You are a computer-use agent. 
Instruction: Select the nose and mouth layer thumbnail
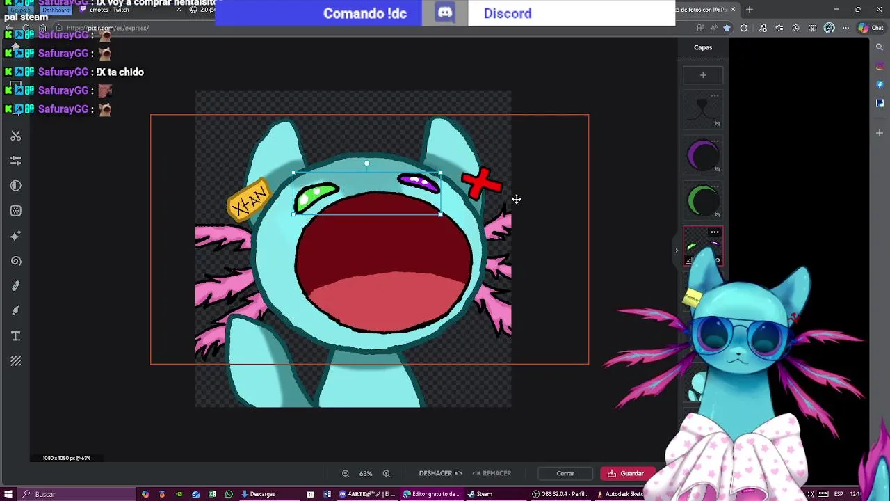pos(702,110)
